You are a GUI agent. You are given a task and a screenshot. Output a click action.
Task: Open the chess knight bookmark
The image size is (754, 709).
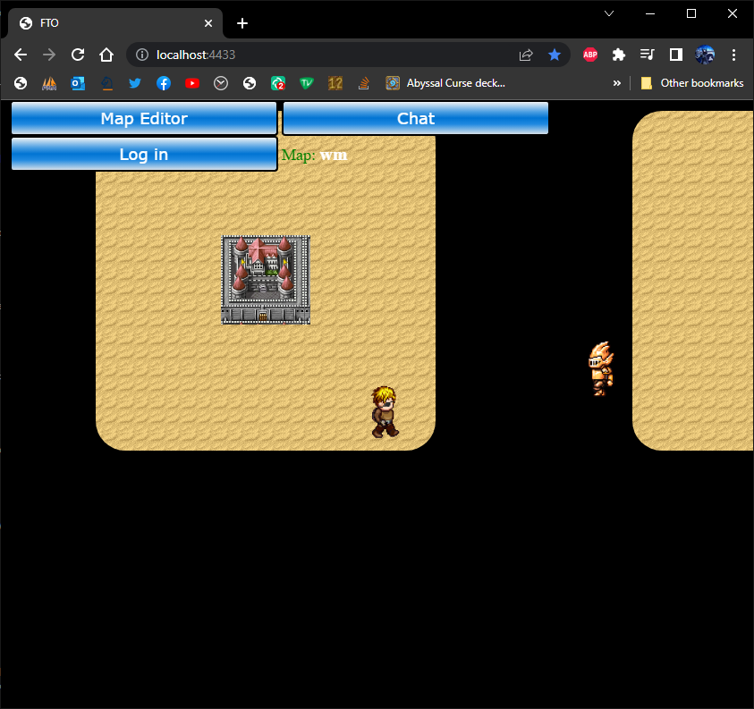click(x=106, y=83)
